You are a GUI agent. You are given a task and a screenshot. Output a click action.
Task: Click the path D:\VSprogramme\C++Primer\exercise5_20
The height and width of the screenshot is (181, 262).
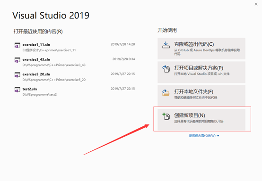point(54,80)
